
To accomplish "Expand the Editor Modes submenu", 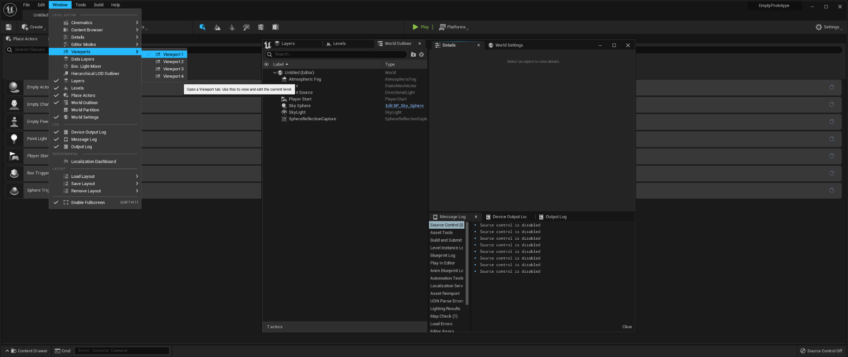I will pyautogui.click(x=95, y=44).
